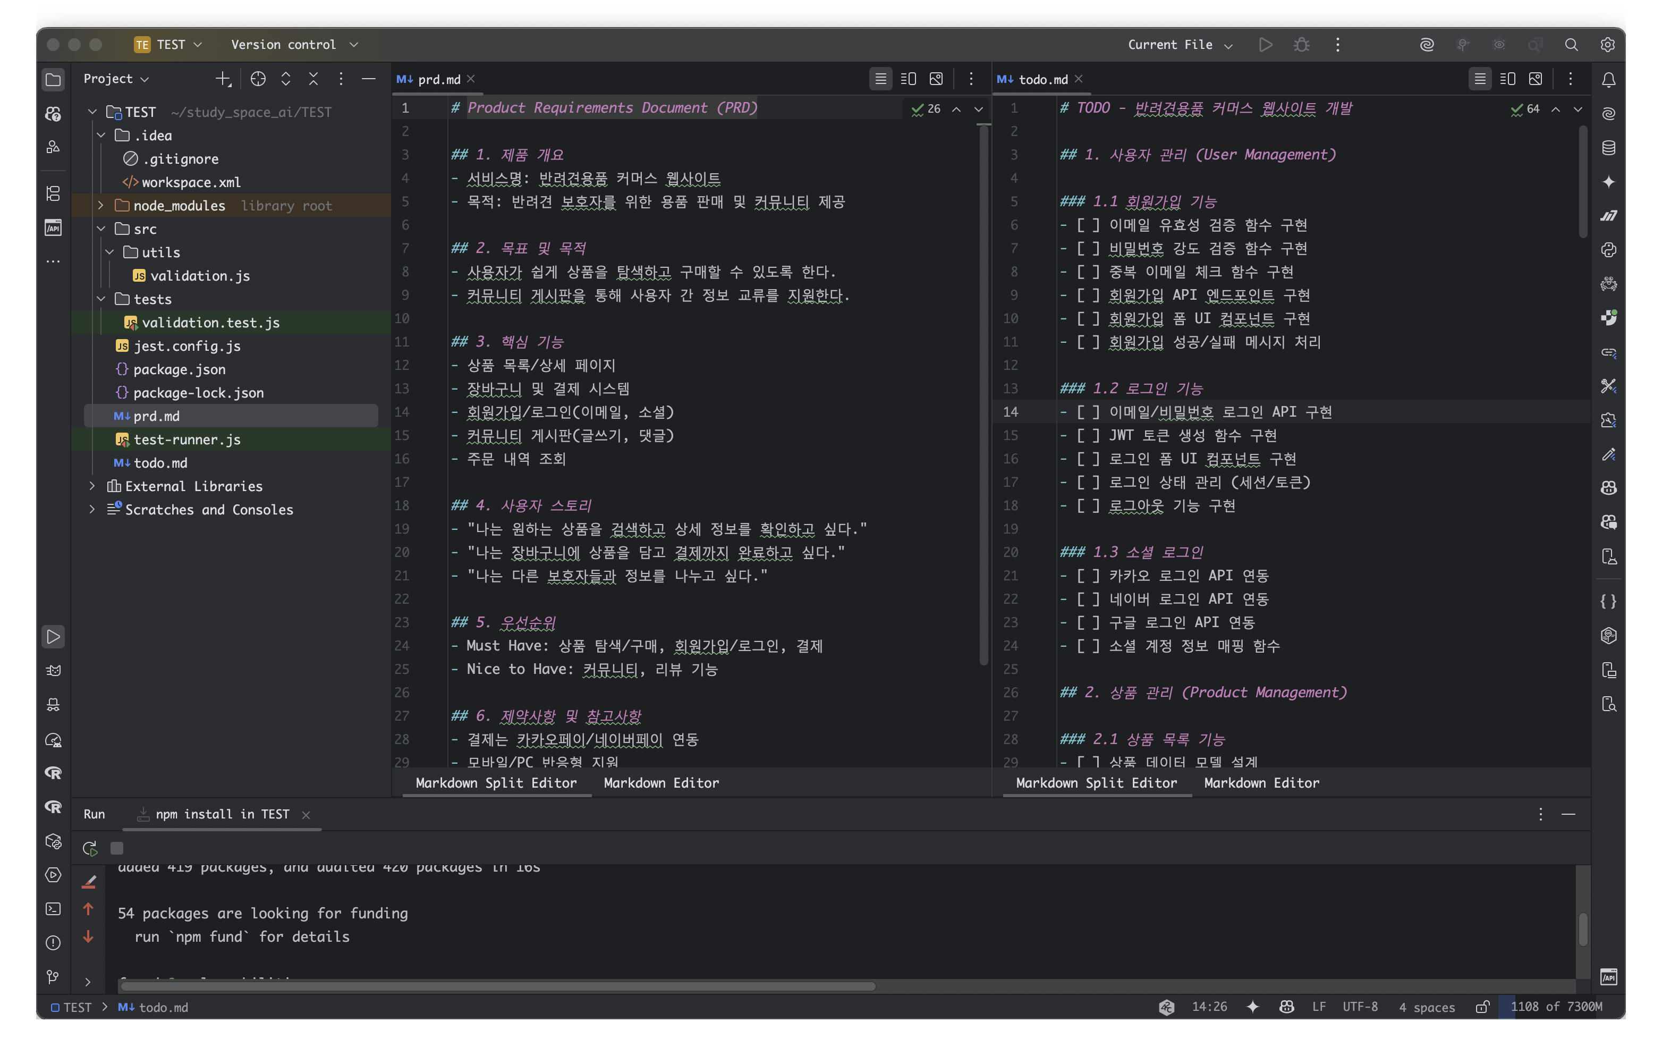The image size is (1662, 1064).
Task: Click the Search Everywhere magnifier icon
Action: click(1571, 45)
